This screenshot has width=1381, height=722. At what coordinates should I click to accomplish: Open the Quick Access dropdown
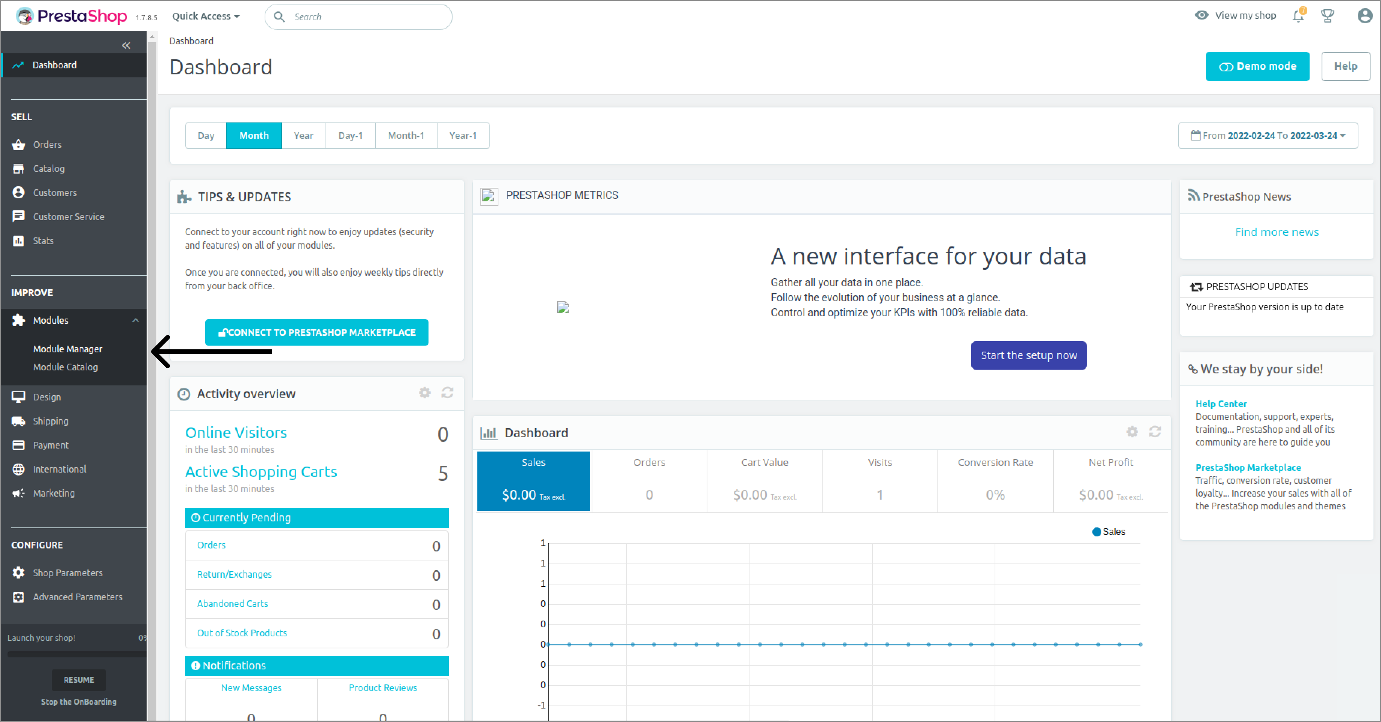tap(206, 16)
